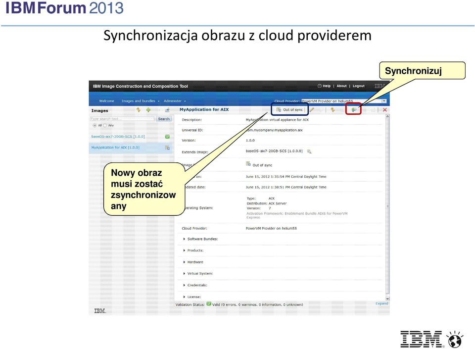Select baseOS-aix7-20GB-SCS [1.0.0] image

118,137
